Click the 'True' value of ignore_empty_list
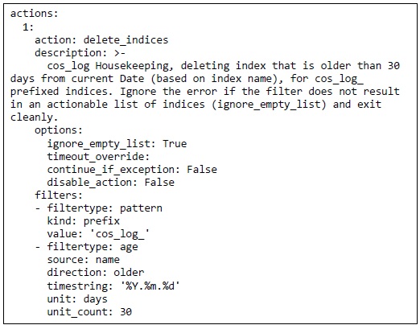This screenshot has height=325, width=420. [175, 143]
